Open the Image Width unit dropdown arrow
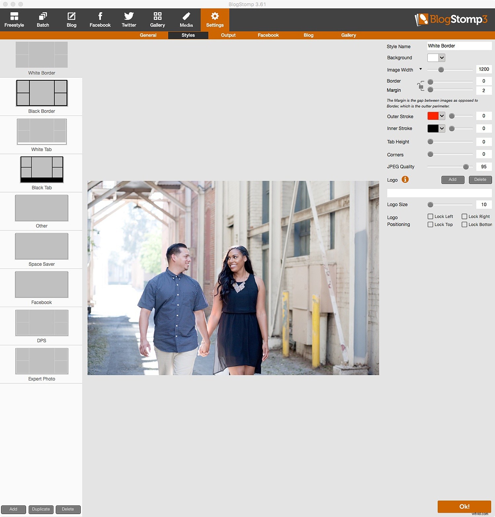Image resolution: width=495 pixels, height=517 pixels. (421, 69)
